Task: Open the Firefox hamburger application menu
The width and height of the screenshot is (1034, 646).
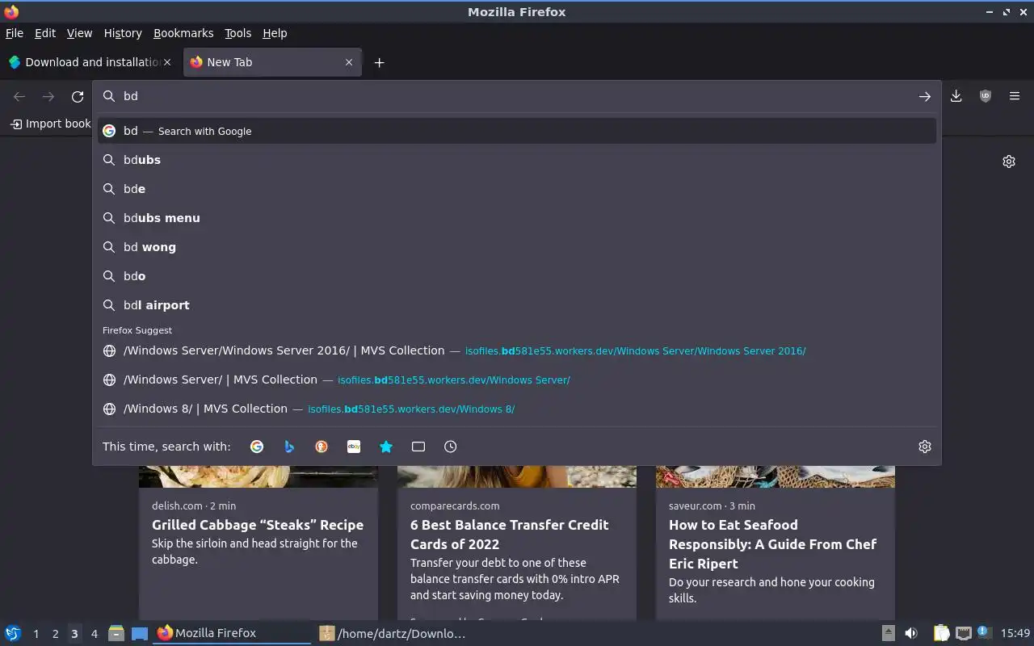Action: (x=1015, y=96)
